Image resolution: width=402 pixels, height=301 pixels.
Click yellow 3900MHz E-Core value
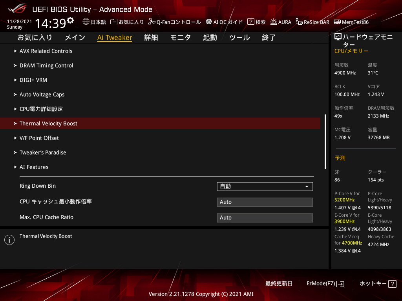(x=344, y=221)
